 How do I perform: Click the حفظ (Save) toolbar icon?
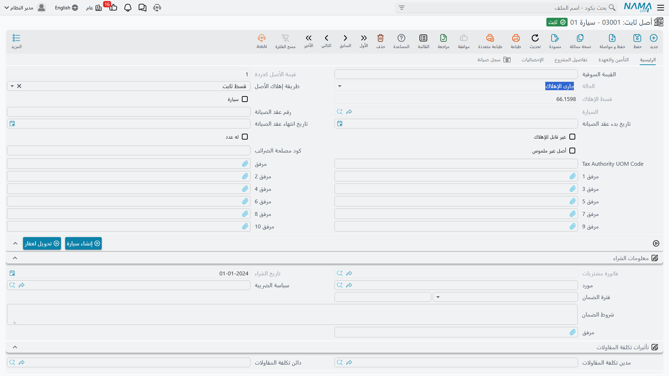coord(637,38)
